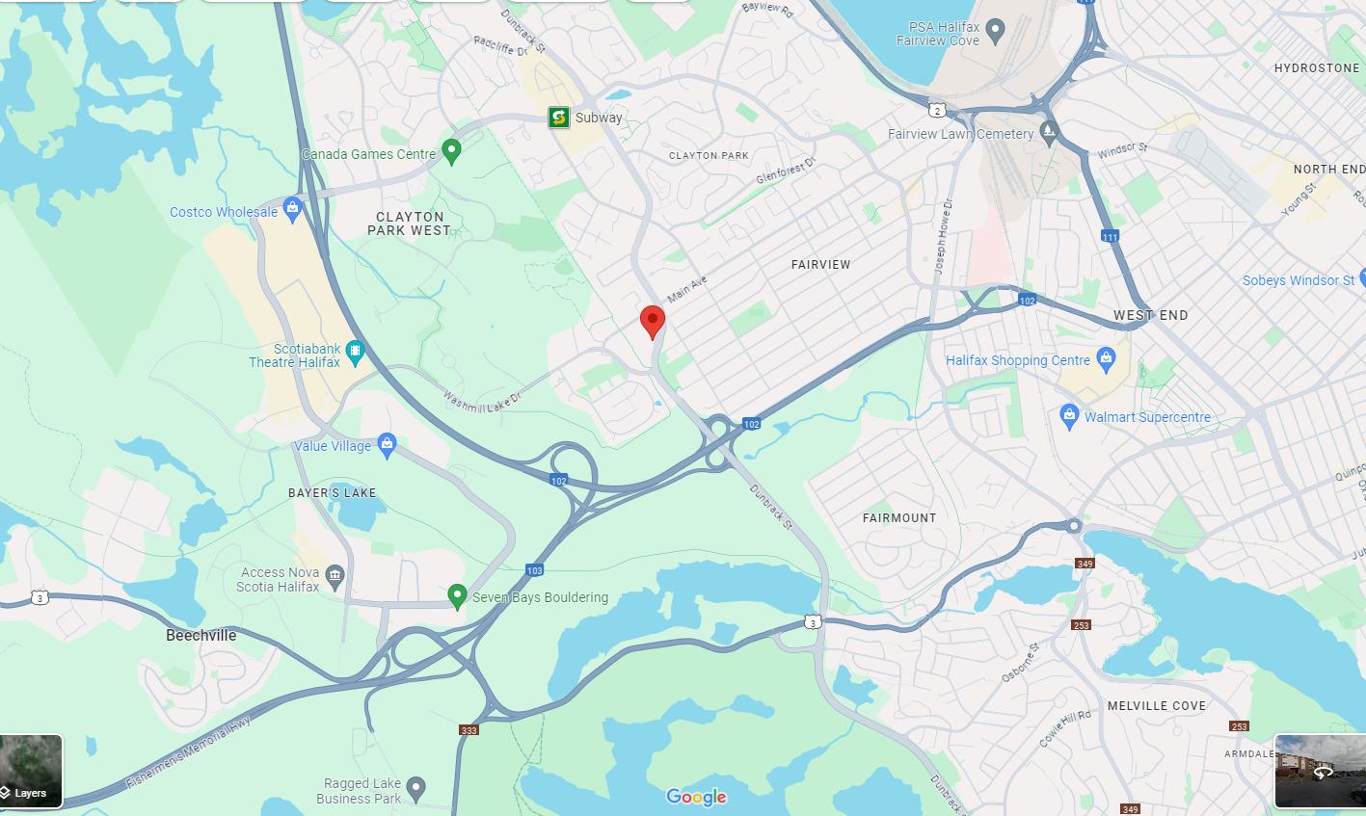The image size is (1366, 816).
Task: Click the Highway 102 route shield near Dunbrack
Action: click(752, 424)
